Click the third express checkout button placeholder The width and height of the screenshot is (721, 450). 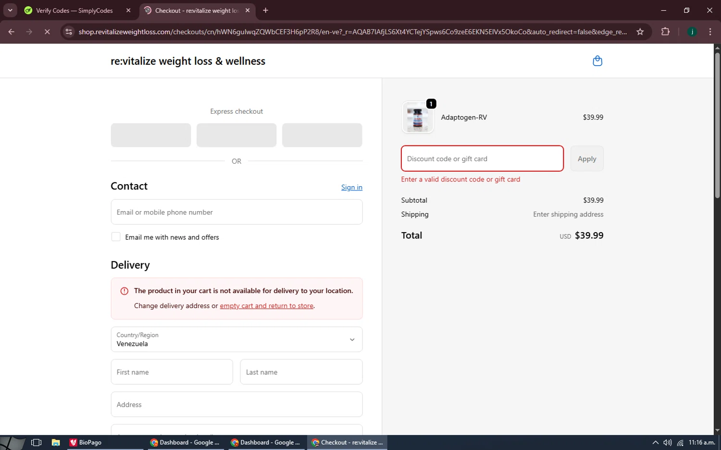click(322, 135)
